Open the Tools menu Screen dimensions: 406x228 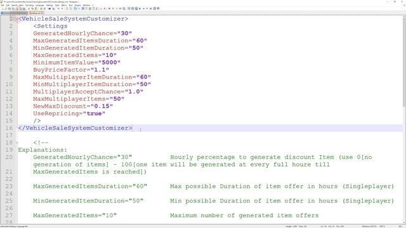[x=57, y=5]
